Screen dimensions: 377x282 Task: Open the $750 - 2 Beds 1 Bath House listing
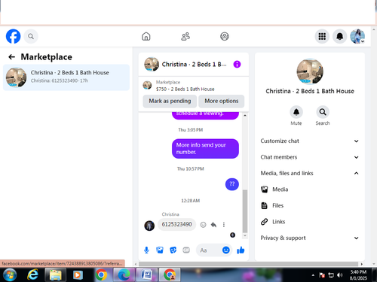tap(185, 89)
